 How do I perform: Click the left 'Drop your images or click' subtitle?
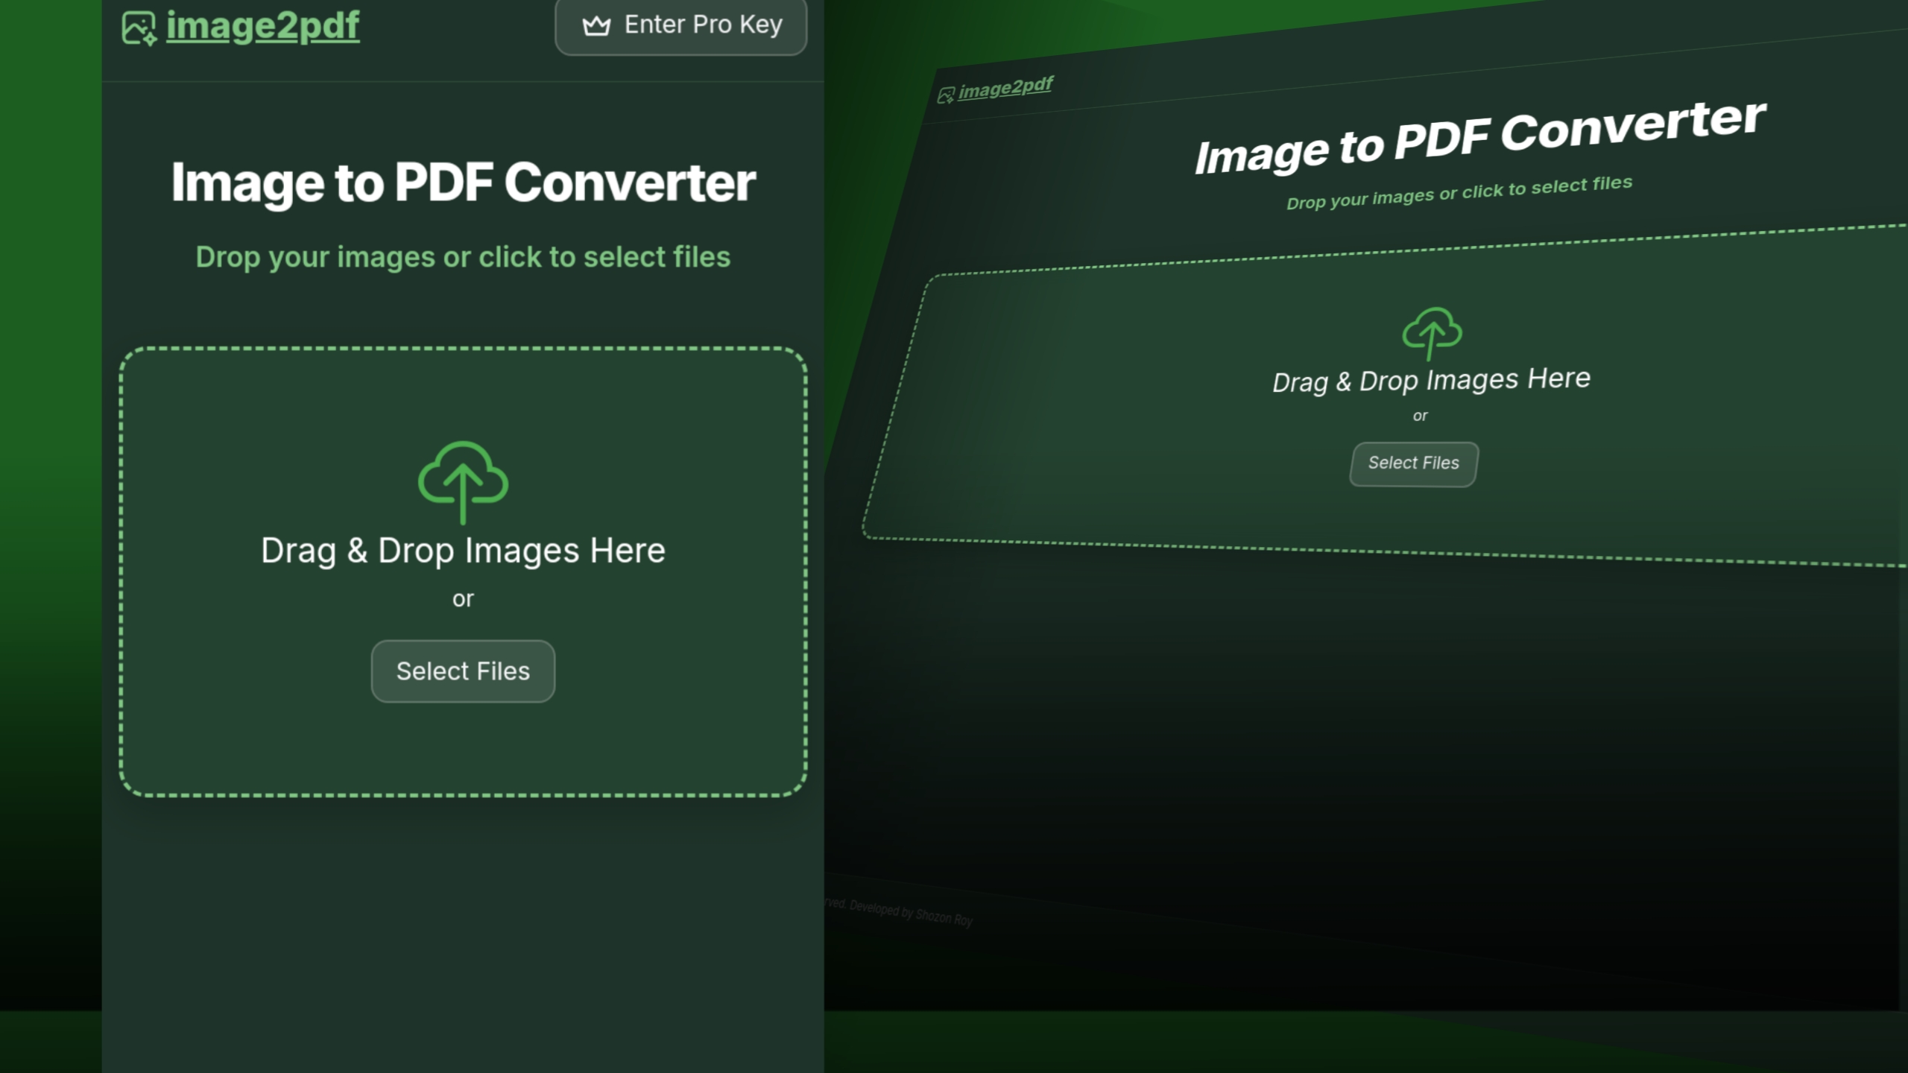coord(463,257)
